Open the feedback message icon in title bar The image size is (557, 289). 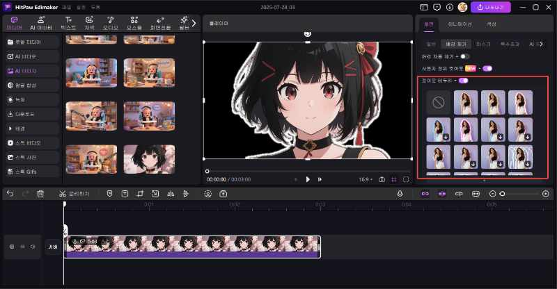point(437,7)
